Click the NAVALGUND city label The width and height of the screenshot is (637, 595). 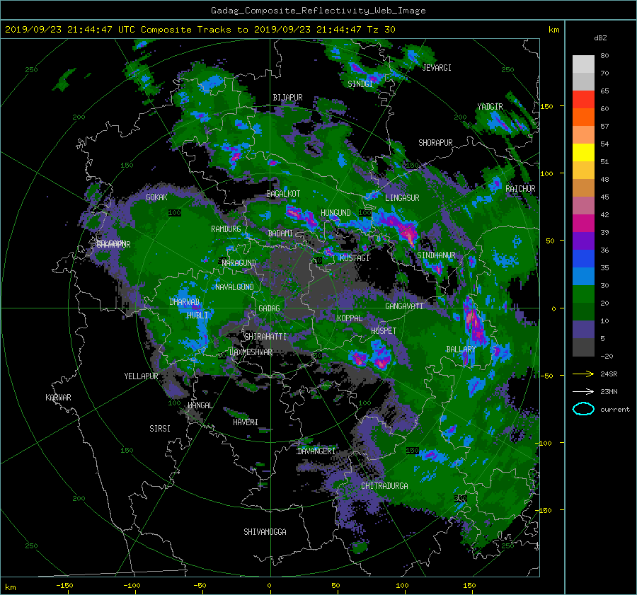point(234,287)
